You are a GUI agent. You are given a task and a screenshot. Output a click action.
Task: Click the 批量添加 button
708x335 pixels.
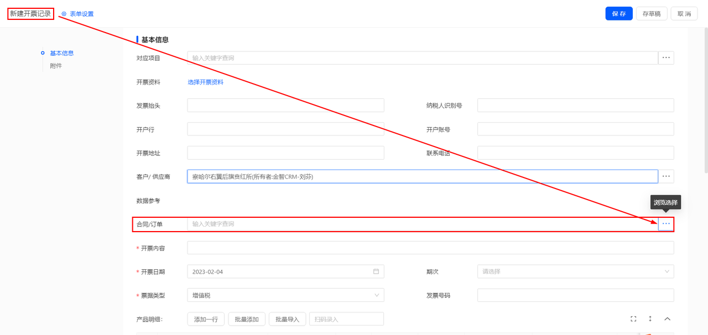(x=247, y=320)
